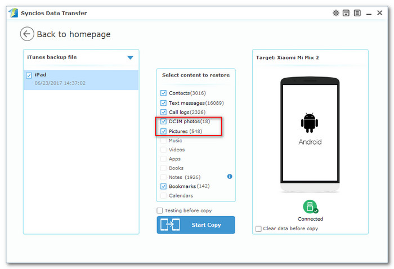Click the Connected status text
Viewport: 394px width, 269px height.
(310, 219)
